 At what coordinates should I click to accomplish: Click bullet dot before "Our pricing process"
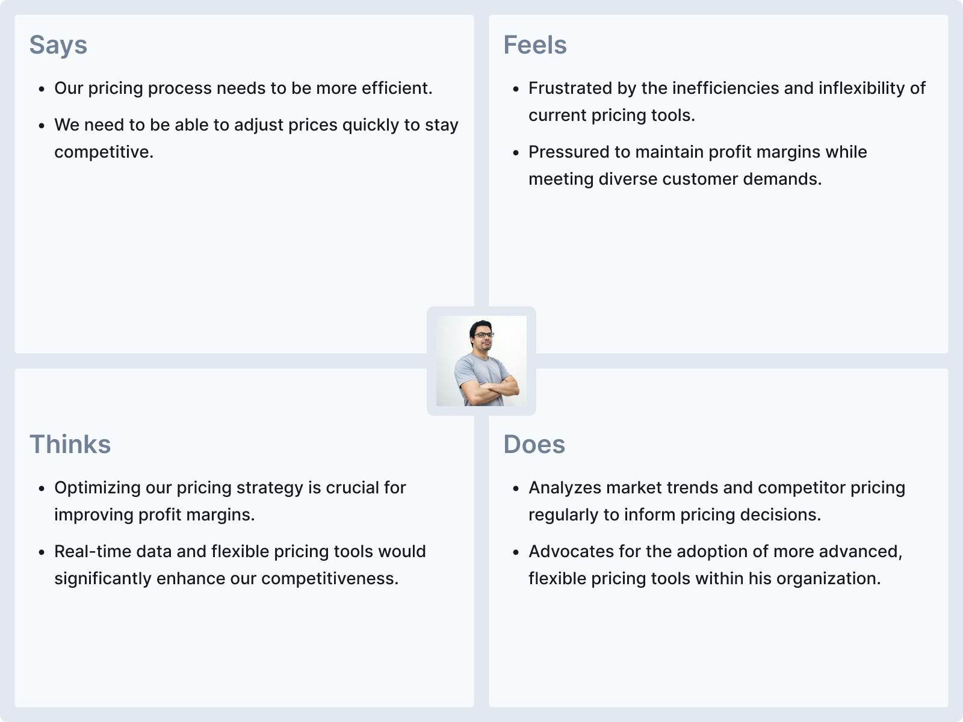(42, 89)
